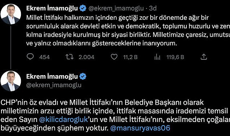This screenshot has width=230, height=136.
Task: Click the top tweet author name Ekrem İmamoğlu
Action: tap(52, 8)
